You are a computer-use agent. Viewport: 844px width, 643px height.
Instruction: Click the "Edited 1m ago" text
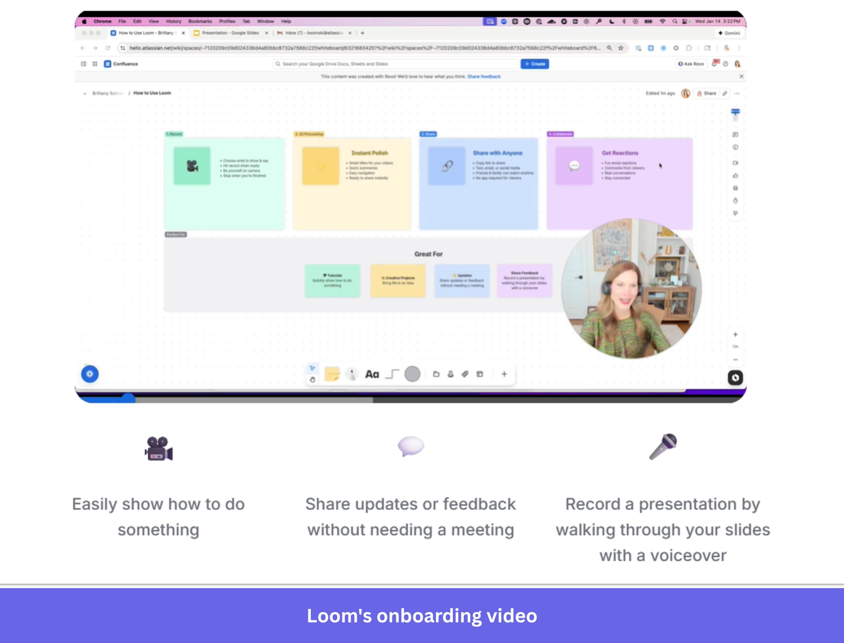(660, 93)
